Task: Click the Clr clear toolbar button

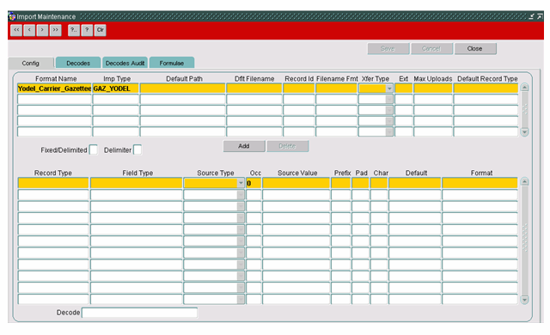Action: tap(100, 30)
